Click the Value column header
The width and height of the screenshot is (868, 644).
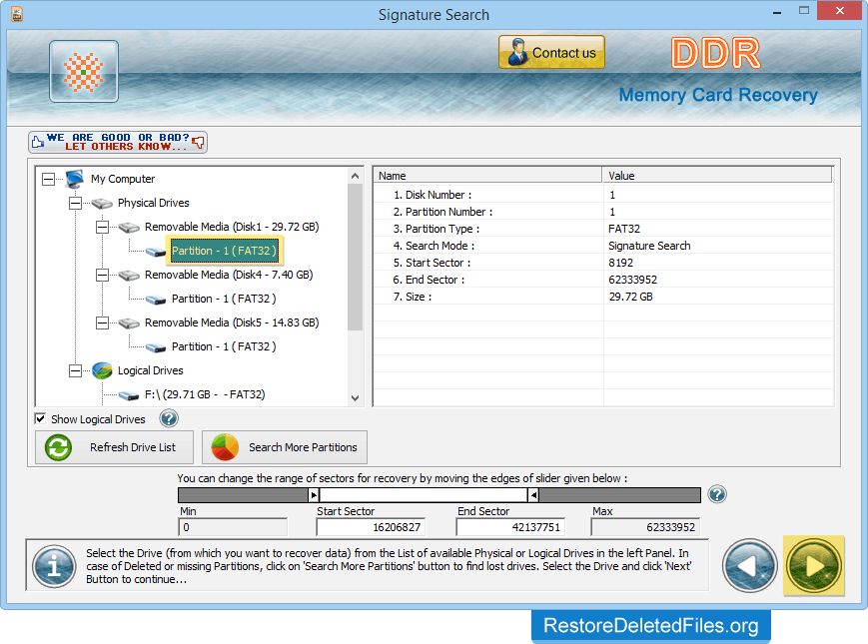click(717, 176)
